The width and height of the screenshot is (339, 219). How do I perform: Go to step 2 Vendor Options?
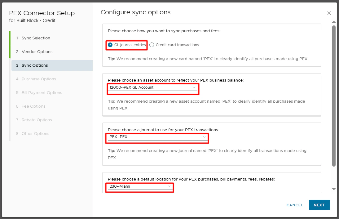click(x=52, y=52)
